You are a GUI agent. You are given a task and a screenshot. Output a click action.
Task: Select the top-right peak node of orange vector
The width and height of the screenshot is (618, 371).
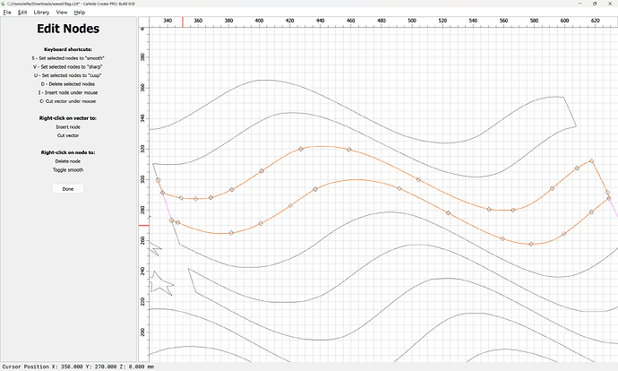click(x=591, y=161)
